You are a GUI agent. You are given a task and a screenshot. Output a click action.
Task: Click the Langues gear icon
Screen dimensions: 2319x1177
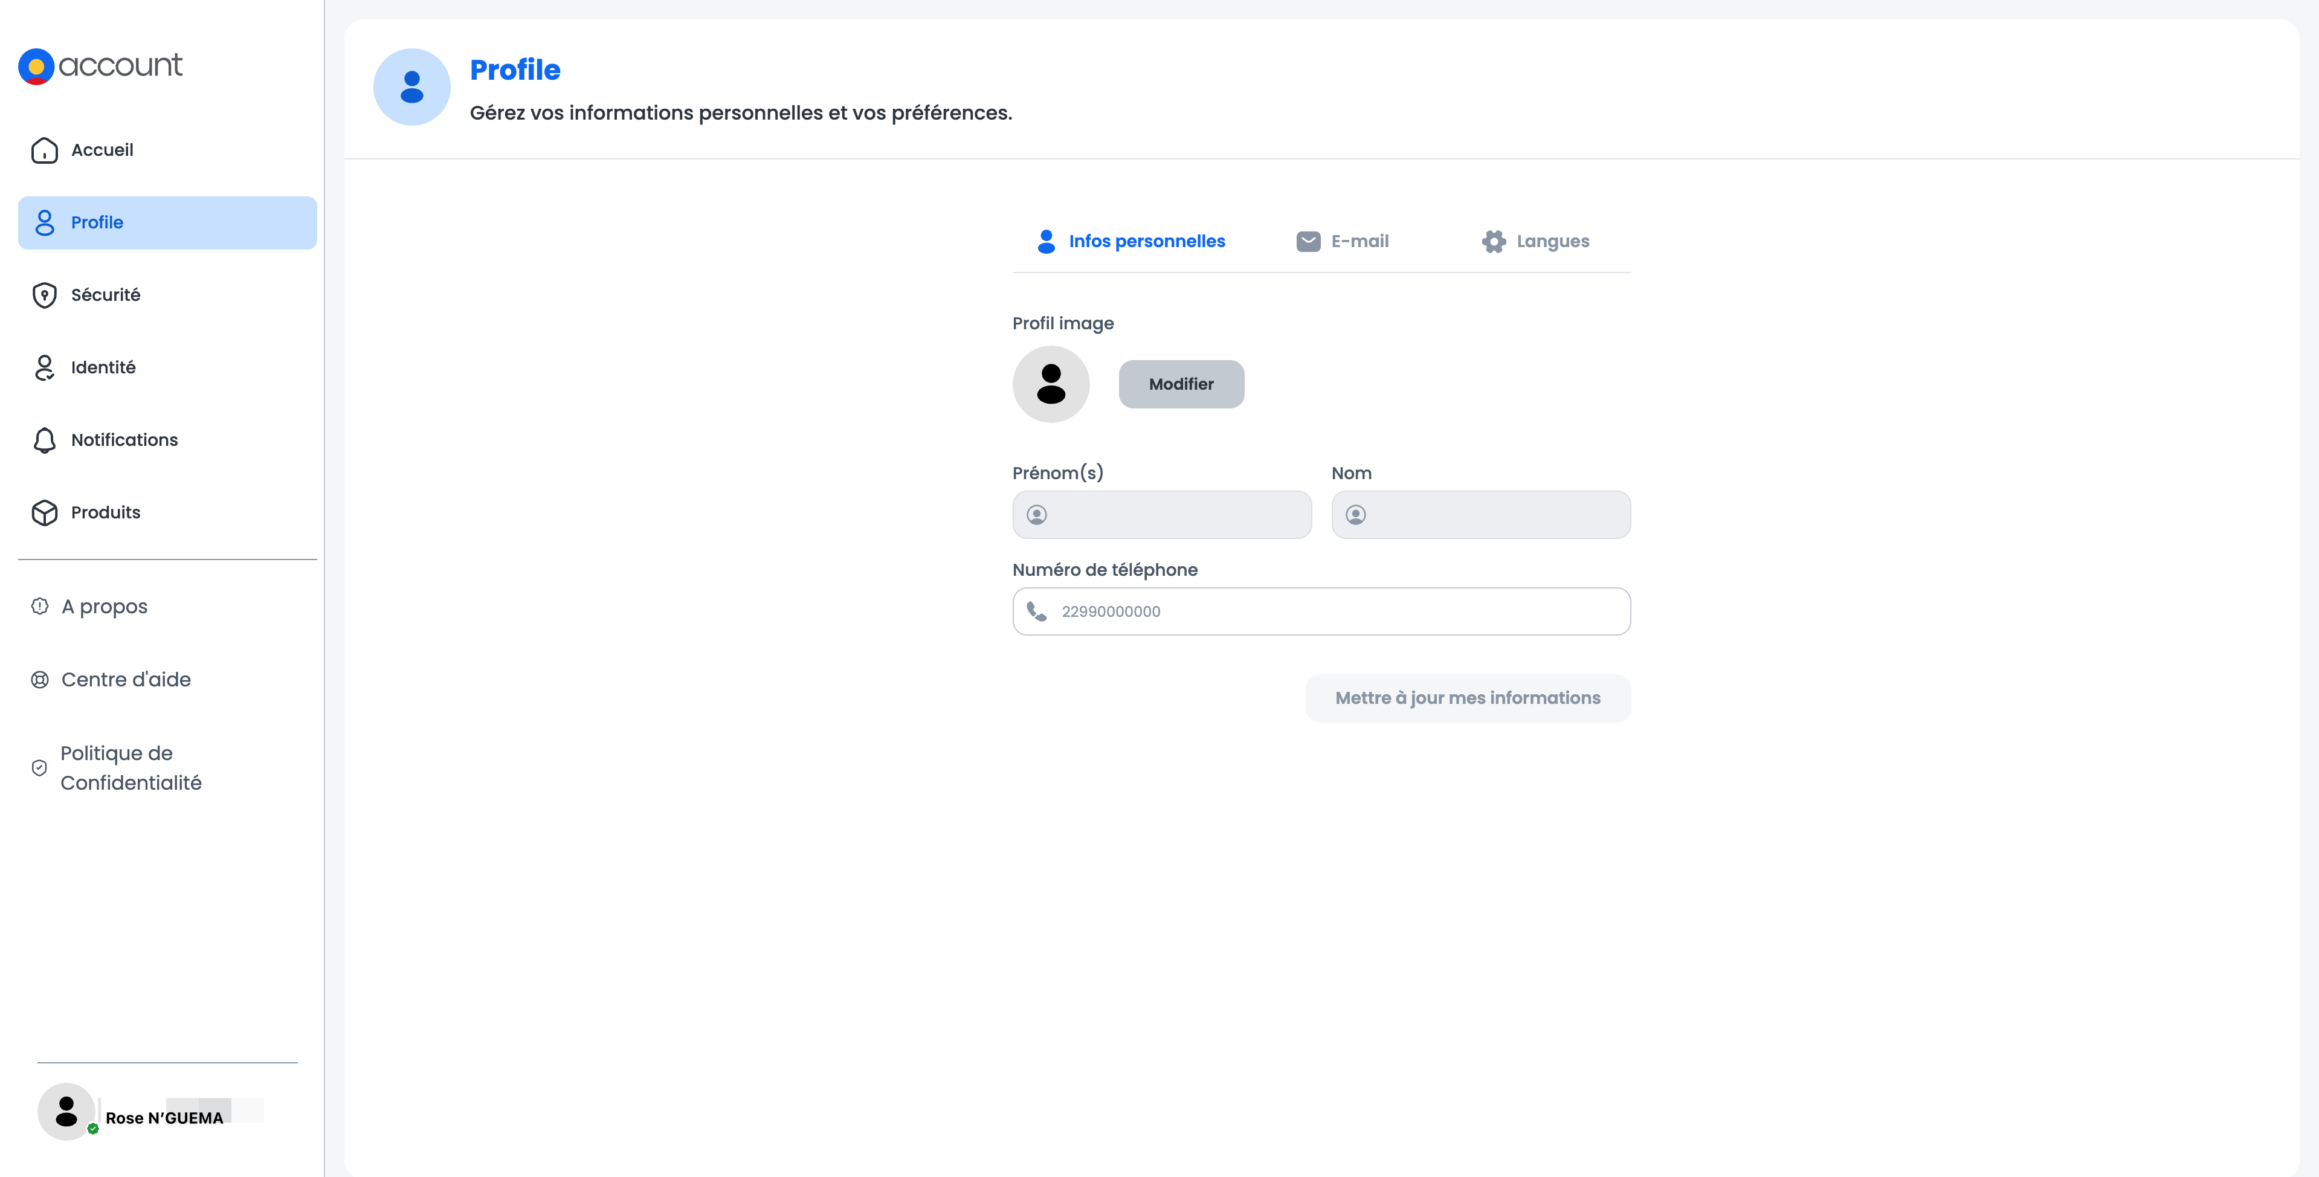click(1494, 241)
